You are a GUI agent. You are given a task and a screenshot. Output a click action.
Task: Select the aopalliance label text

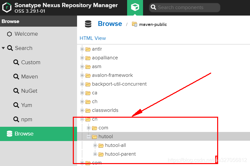(x=105, y=58)
